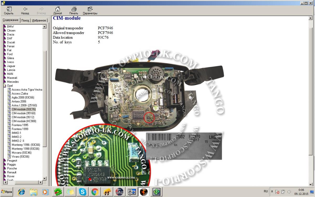The width and height of the screenshot is (315, 197).
Task: Expand the Lancia book entry
Action: pyautogui.click(x=11, y=70)
